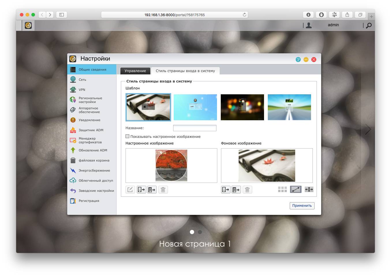
Task: Enable Показывать настроенное изображение checkbox
Action: click(128, 136)
